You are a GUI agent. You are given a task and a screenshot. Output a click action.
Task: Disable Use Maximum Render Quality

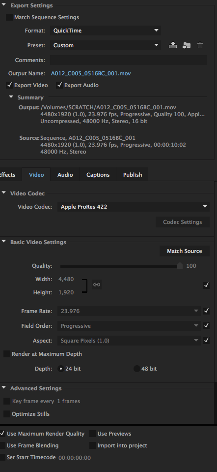[2, 434]
